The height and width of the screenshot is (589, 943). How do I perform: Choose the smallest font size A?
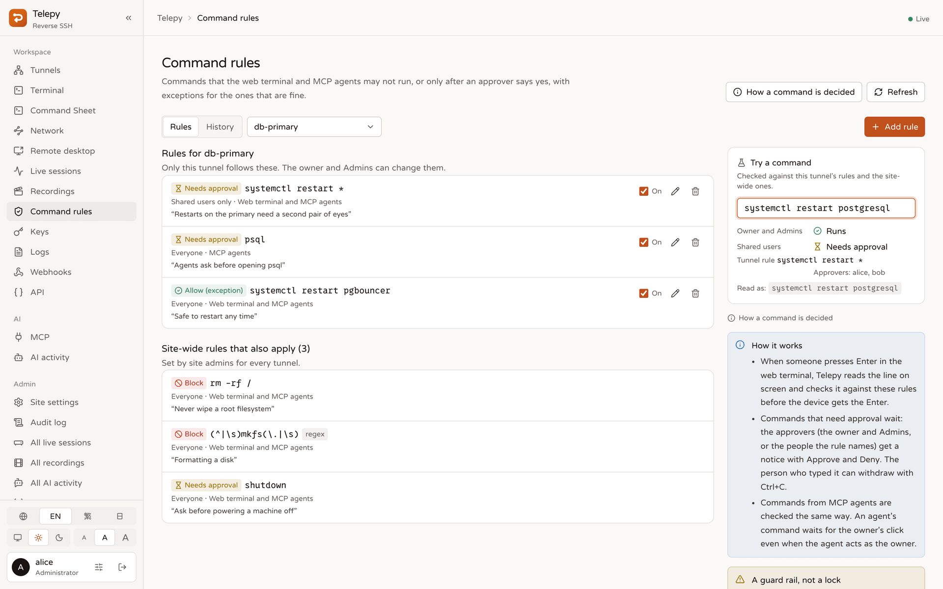click(x=84, y=538)
